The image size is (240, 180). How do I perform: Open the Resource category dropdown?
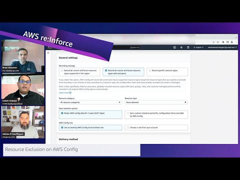pos(90,102)
